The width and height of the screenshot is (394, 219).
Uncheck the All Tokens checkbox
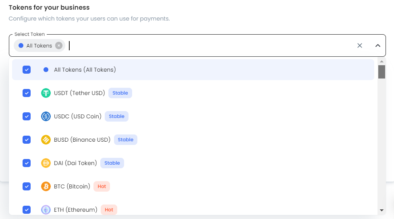[27, 70]
